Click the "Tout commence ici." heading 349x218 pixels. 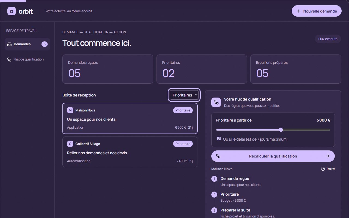point(97,43)
